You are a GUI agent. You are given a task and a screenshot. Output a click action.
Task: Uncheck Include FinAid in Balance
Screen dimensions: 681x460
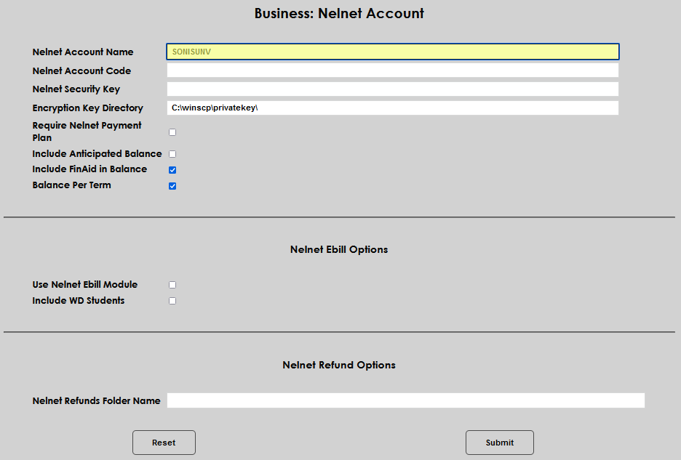172,169
